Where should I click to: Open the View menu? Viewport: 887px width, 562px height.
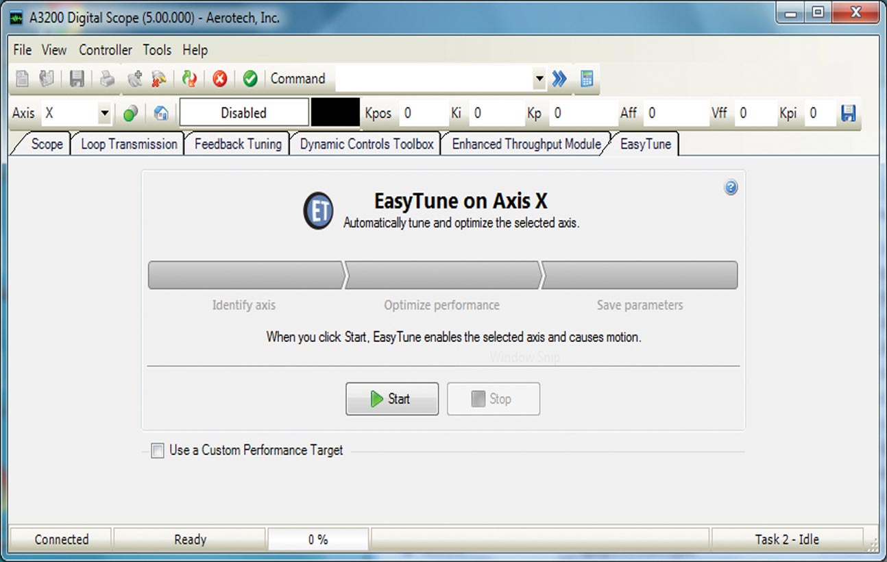pyautogui.click(x=54, y=50)
